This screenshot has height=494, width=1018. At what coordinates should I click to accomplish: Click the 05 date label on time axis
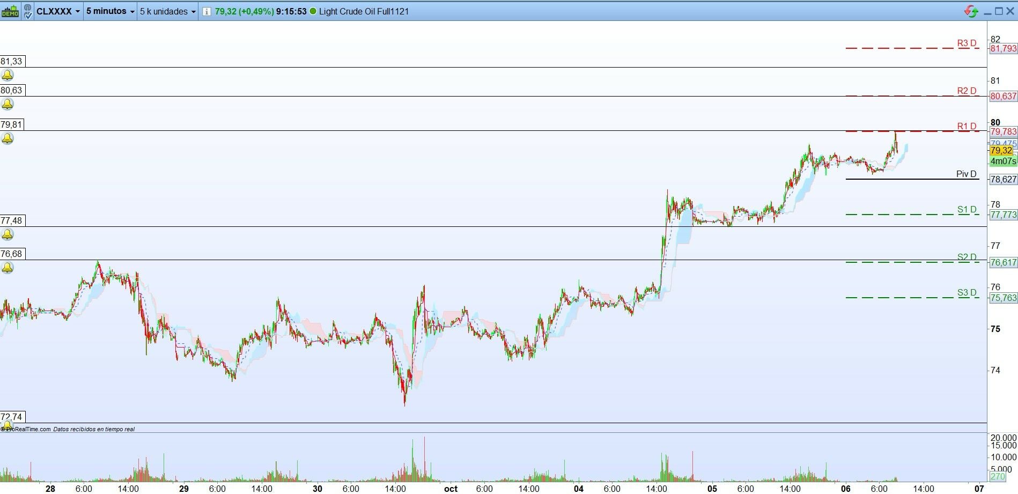(712, 489)
